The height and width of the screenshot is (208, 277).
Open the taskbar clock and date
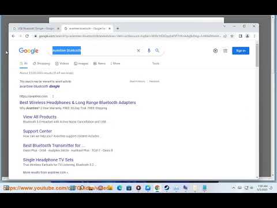coord(263,188)
